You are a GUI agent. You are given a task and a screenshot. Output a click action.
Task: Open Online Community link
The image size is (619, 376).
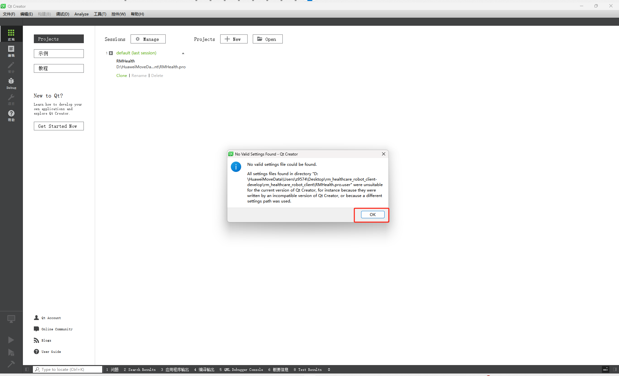(x=57, y=329)
